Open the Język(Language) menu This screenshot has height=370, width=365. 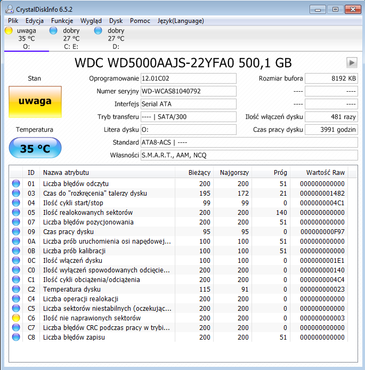coord(181,21)
